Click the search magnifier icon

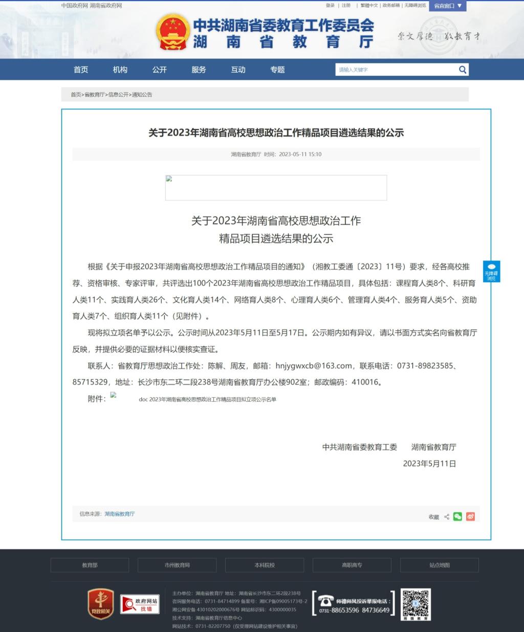[462, 70]
